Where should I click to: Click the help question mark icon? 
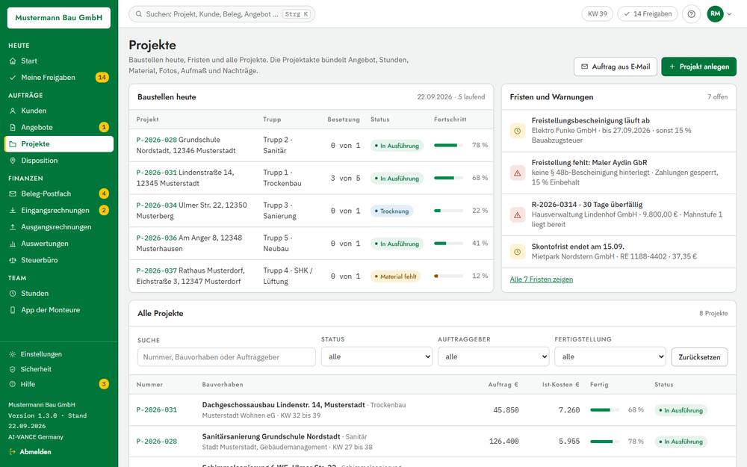(x=691, y=14)
